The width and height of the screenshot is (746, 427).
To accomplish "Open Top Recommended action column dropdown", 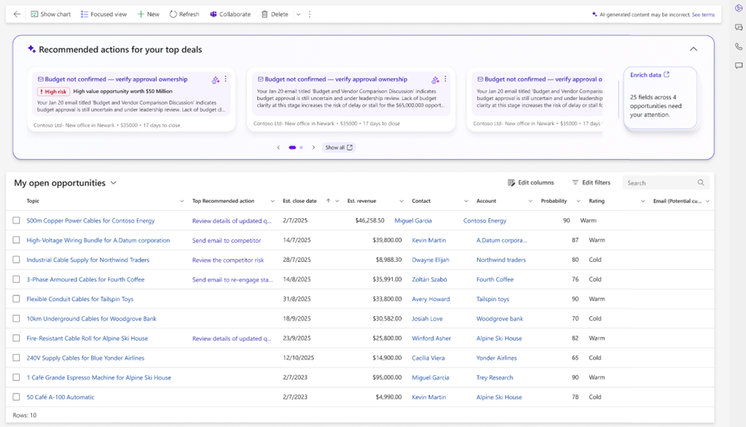I will tap(272, 201).
